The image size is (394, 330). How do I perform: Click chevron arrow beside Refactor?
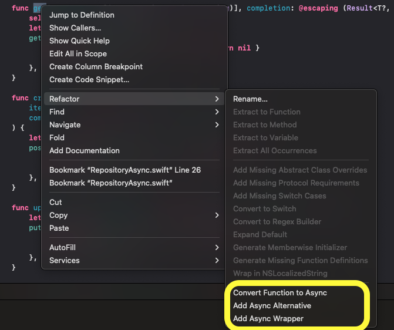[x=217, y=99]
